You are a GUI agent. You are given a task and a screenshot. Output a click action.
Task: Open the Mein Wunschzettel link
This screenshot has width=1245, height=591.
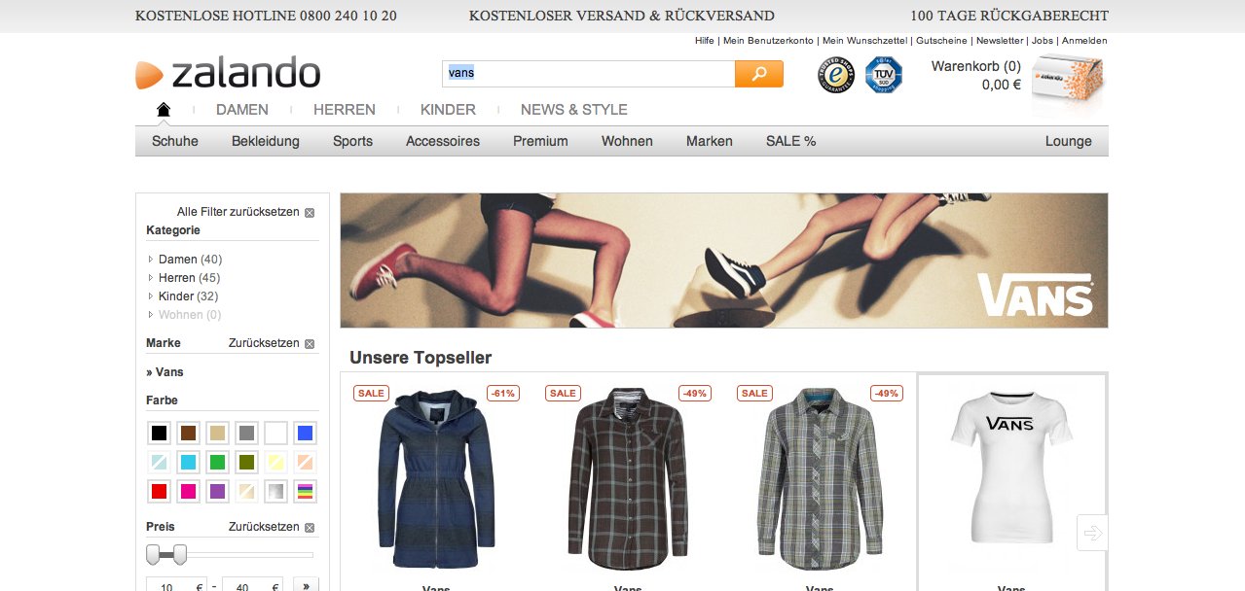point(864,41)
